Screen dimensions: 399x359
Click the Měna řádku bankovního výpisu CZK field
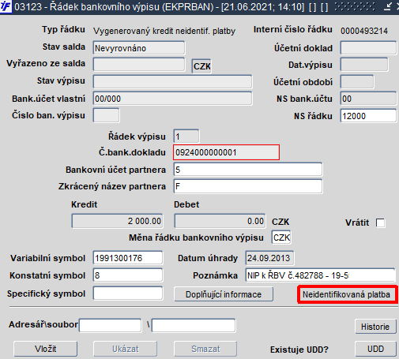click(x=281, y=237)
